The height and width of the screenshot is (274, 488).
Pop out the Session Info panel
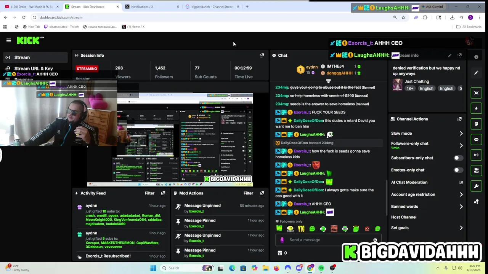coord(262,56)
